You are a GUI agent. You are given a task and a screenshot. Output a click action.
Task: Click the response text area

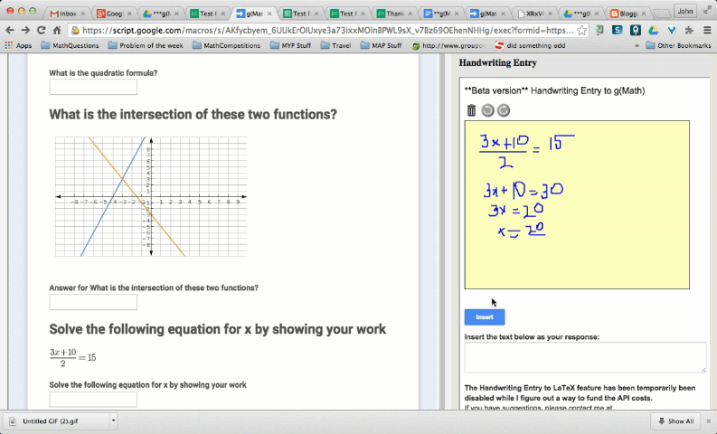point(585,358)
